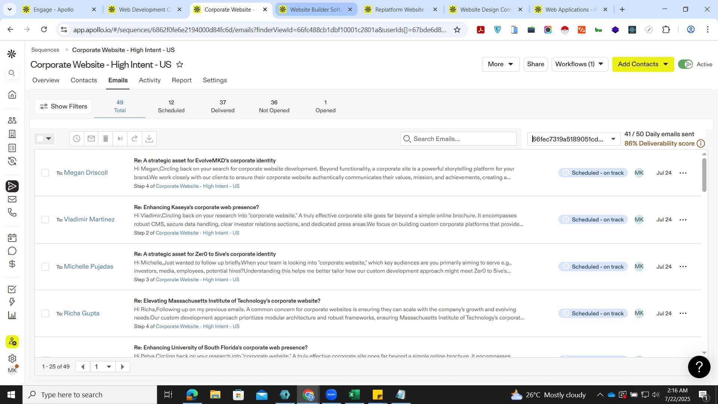The height and width of the screenshot is (404, 718).
Task: Click the Windows Start button
Action: pos(11,395)
